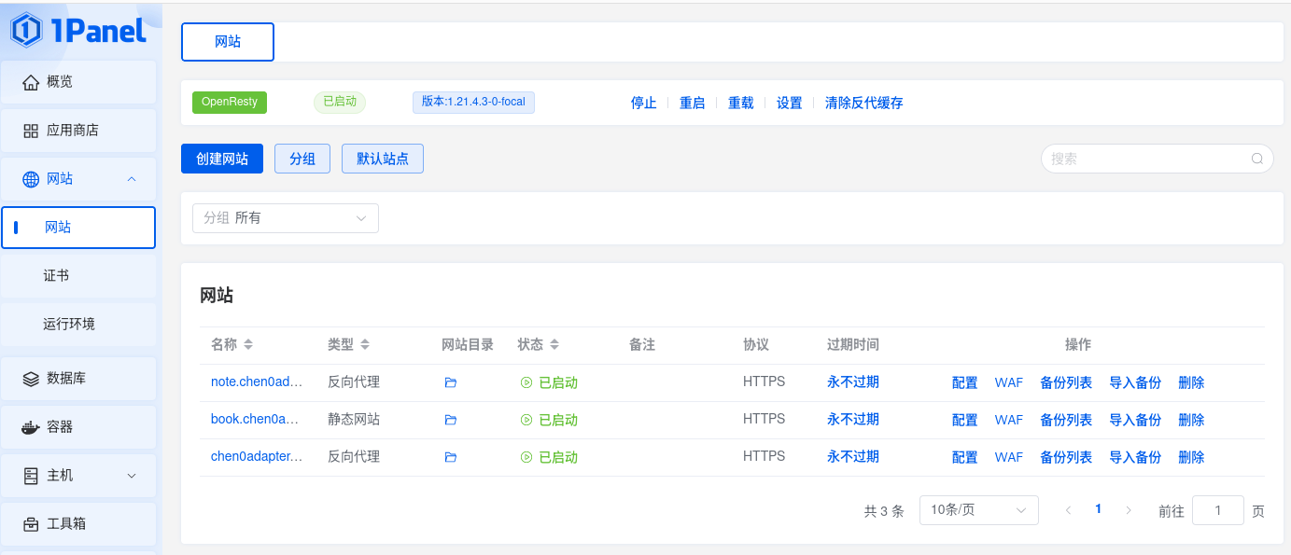Click WAF for the note.chen0ad site
Screen dimensions: 1291x555
click(x=1009, y=382)
